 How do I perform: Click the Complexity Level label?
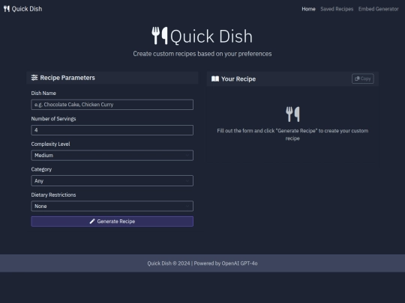point(51,144)
